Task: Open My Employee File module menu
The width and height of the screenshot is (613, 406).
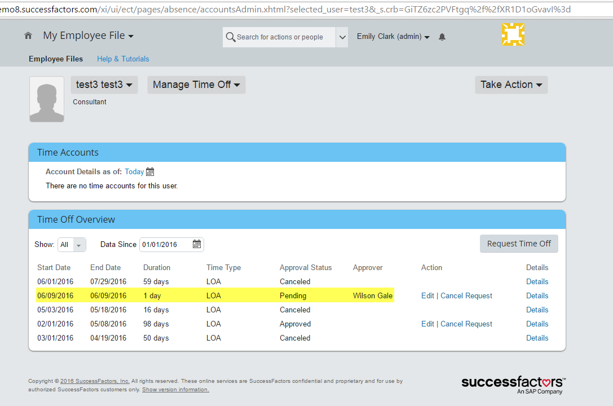Action: pos(89,36)
